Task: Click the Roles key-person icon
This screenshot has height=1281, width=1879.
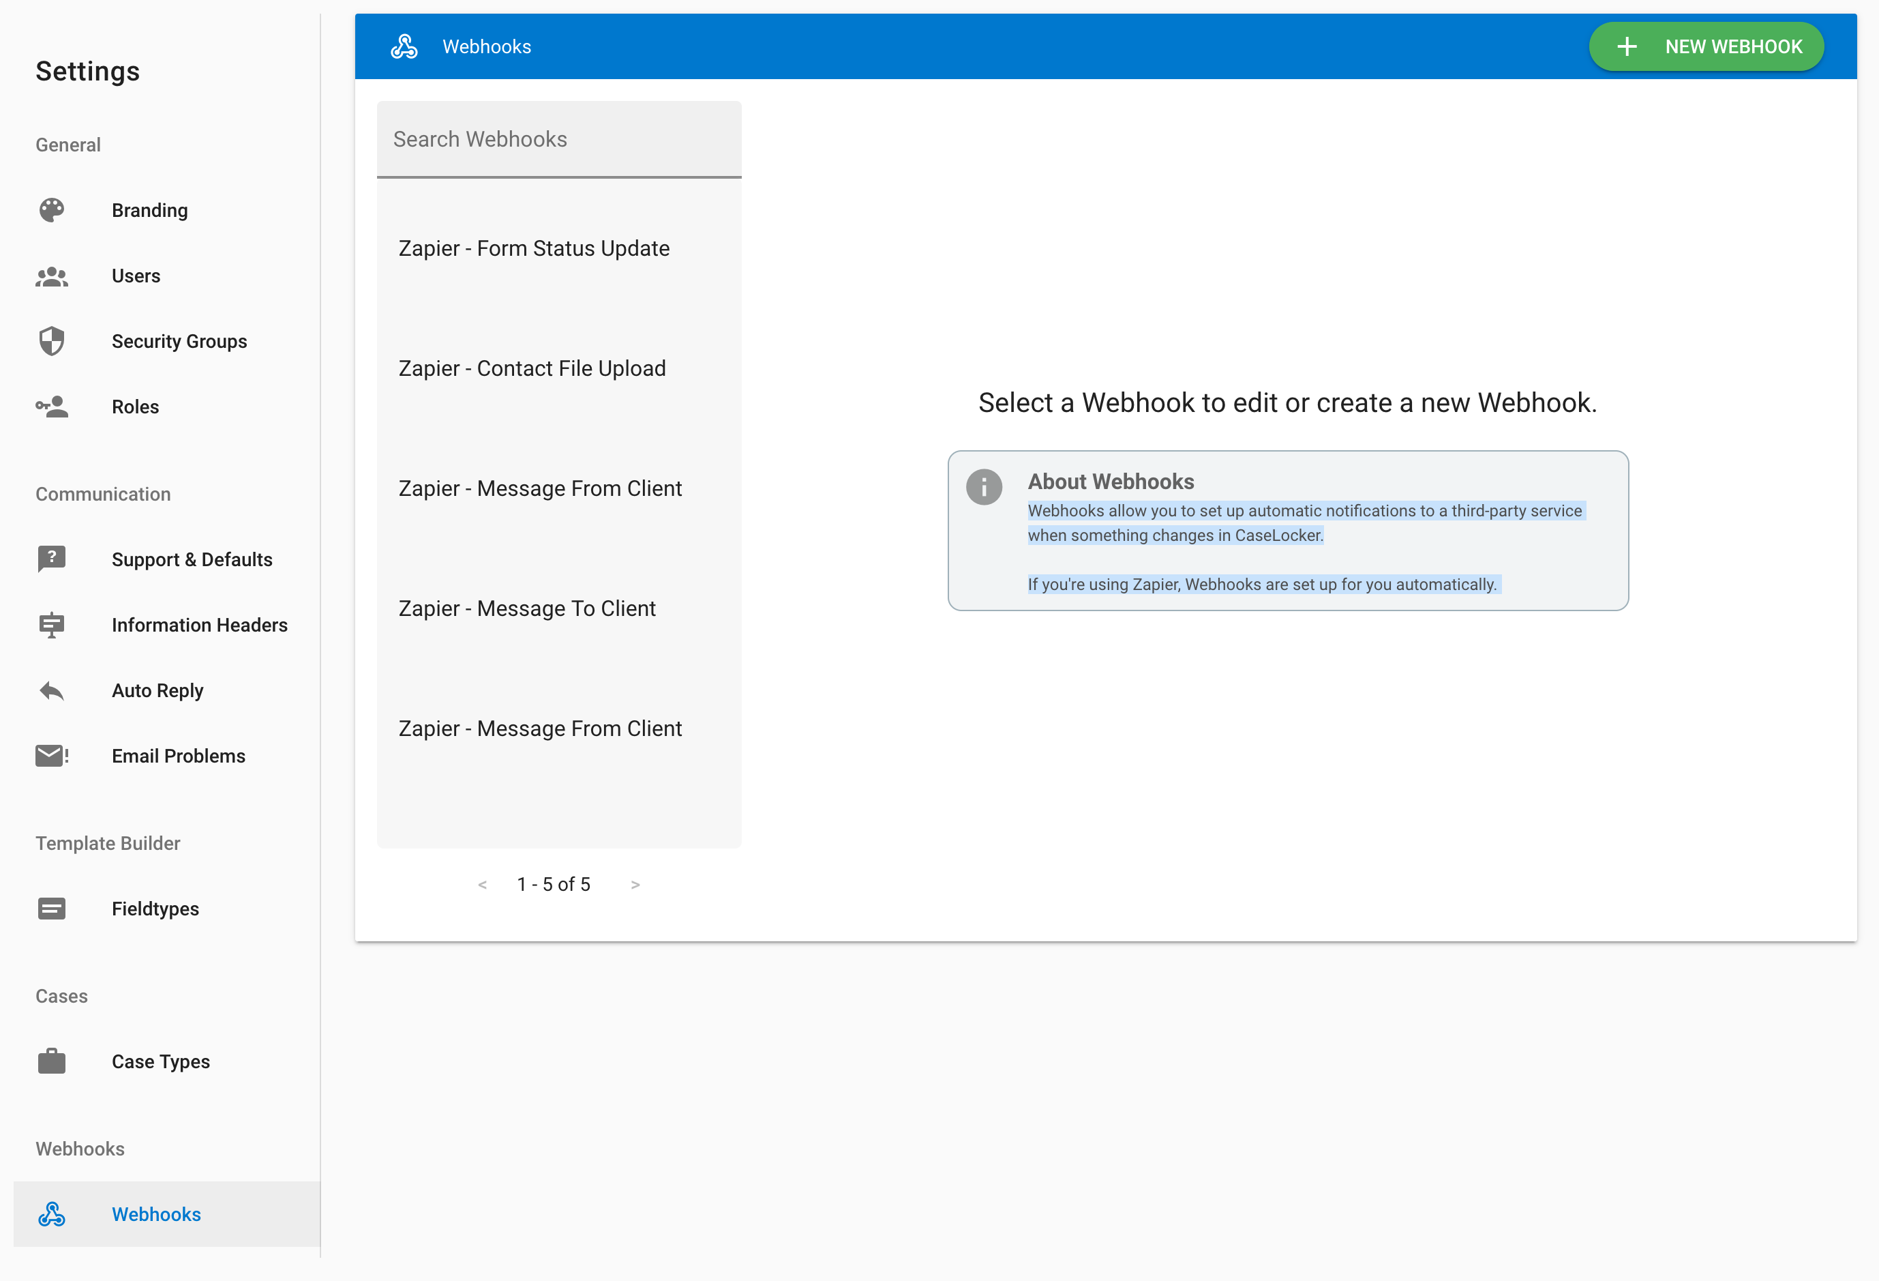Action: [52, 407]
